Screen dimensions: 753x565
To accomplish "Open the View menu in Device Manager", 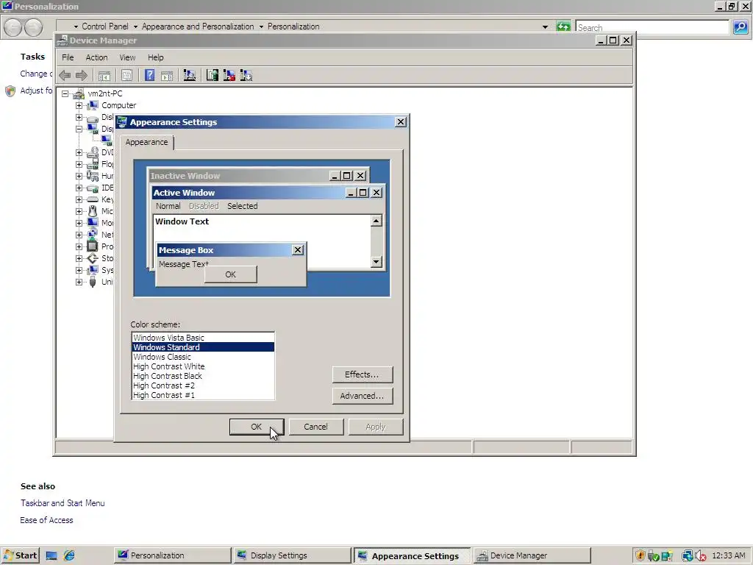I will pos(127,57).
